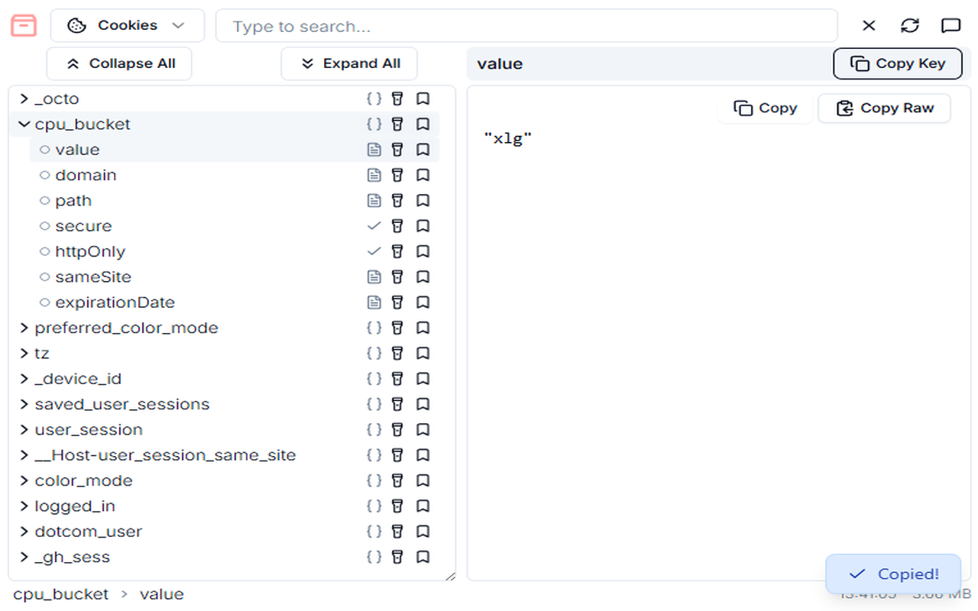Delete the expirationDate field
Screen dimensions: 978x611
397,302
